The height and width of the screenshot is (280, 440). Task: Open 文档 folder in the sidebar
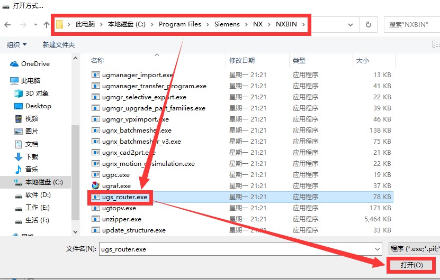[26, 144]
